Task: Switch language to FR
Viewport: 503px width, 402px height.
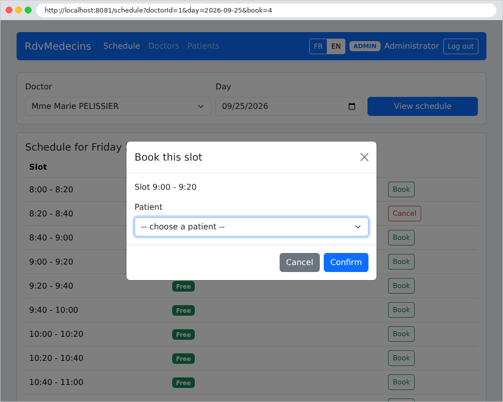Action: pos(318,46)
